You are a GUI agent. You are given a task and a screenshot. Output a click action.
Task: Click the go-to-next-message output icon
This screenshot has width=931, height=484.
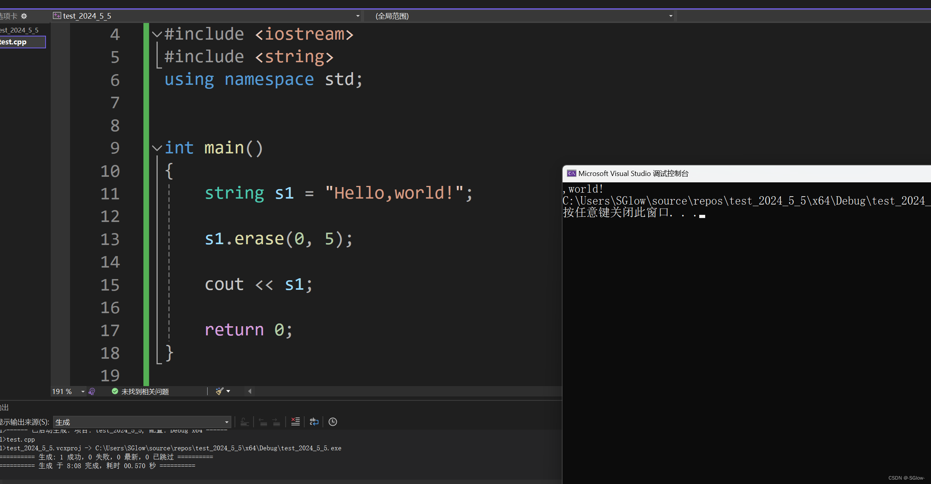[277, 422]
